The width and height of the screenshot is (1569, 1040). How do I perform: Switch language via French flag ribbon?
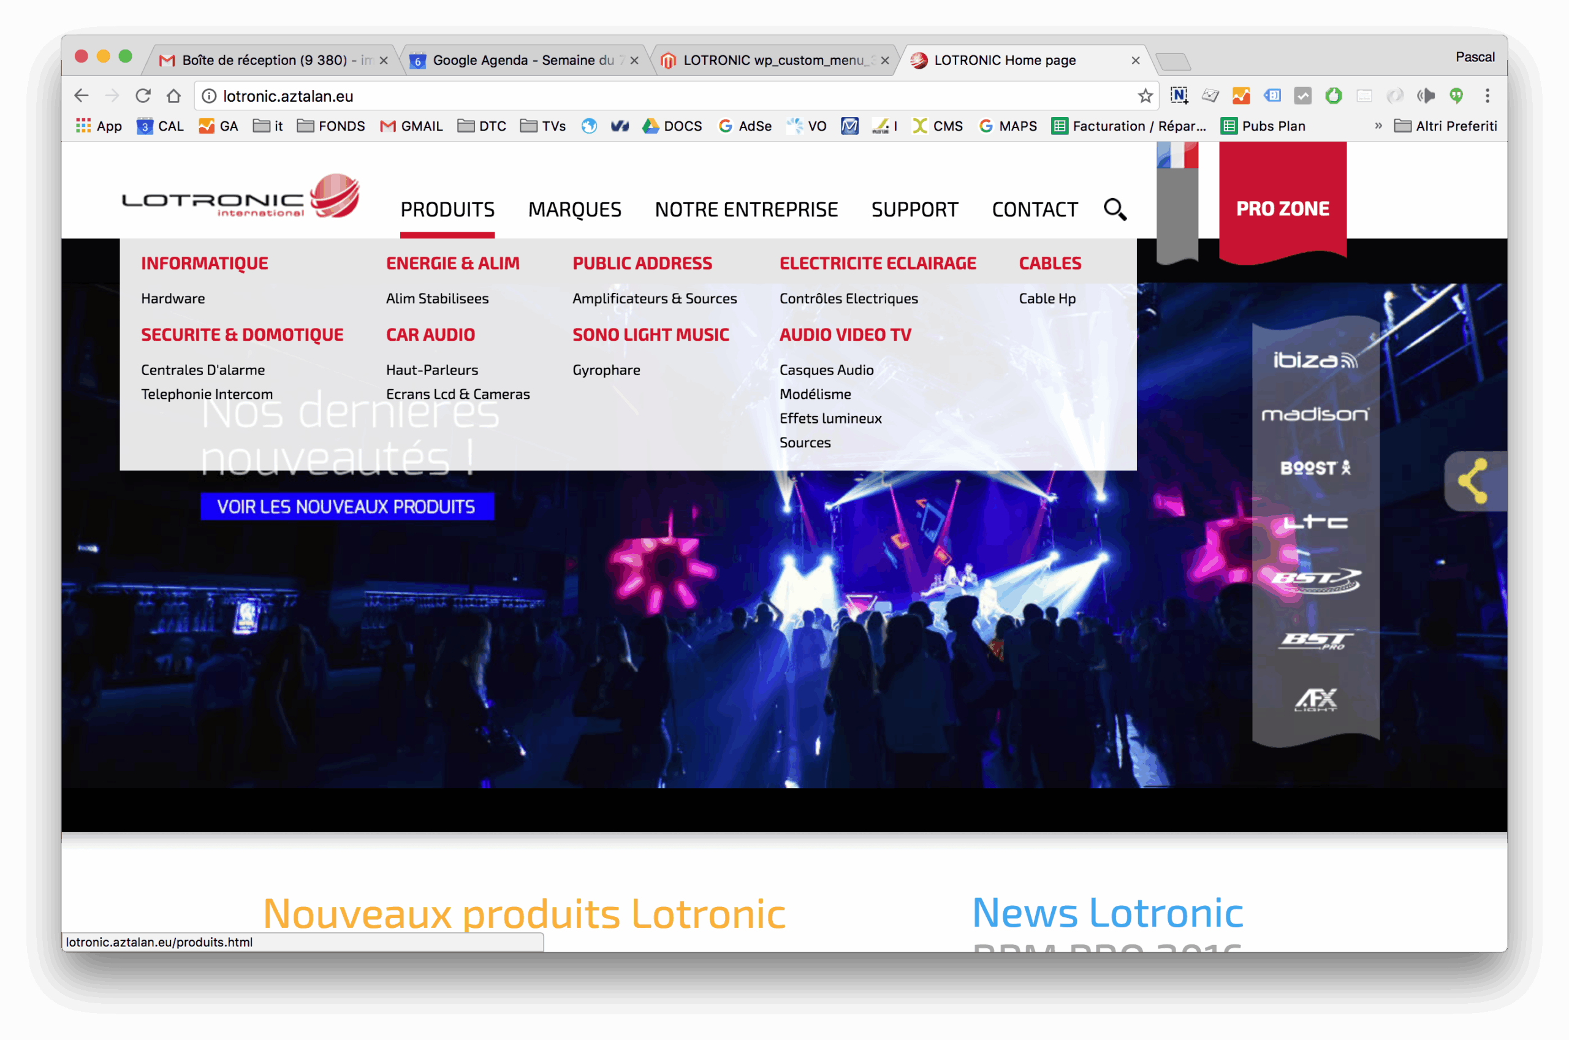(x=1177, y=156)
